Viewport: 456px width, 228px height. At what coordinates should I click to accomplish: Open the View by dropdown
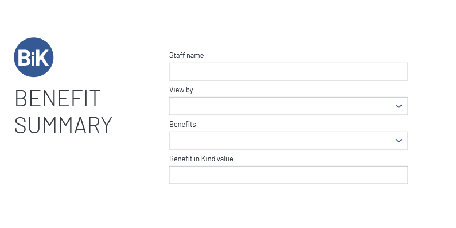click(289, 106)
